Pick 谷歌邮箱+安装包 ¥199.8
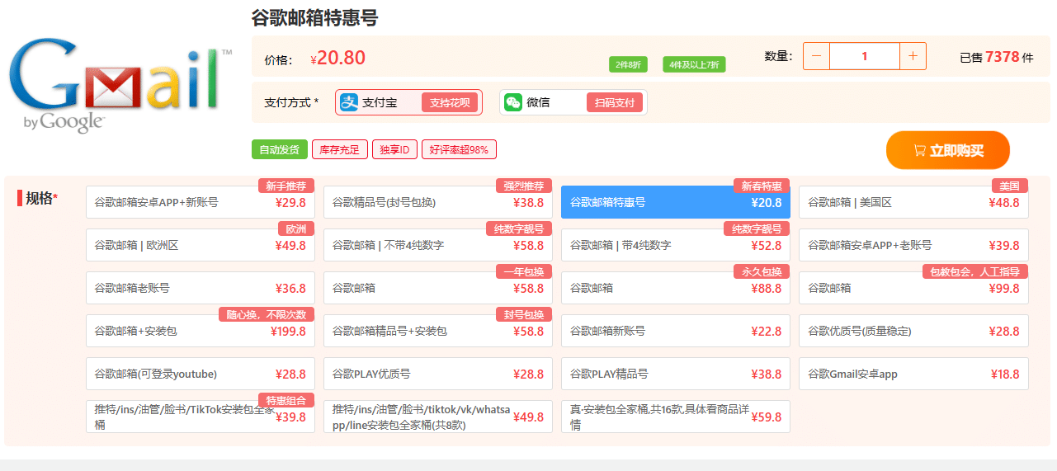This screenshot has width=1057, height=471. point(201,331)
